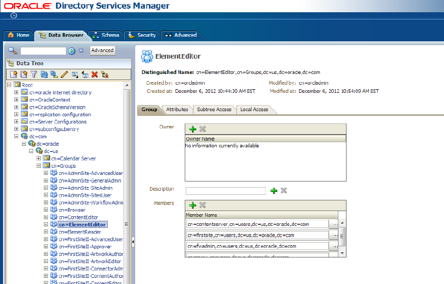Click the go-up-a-level icon in Data Tree toolbar

(x=85, y=74)
